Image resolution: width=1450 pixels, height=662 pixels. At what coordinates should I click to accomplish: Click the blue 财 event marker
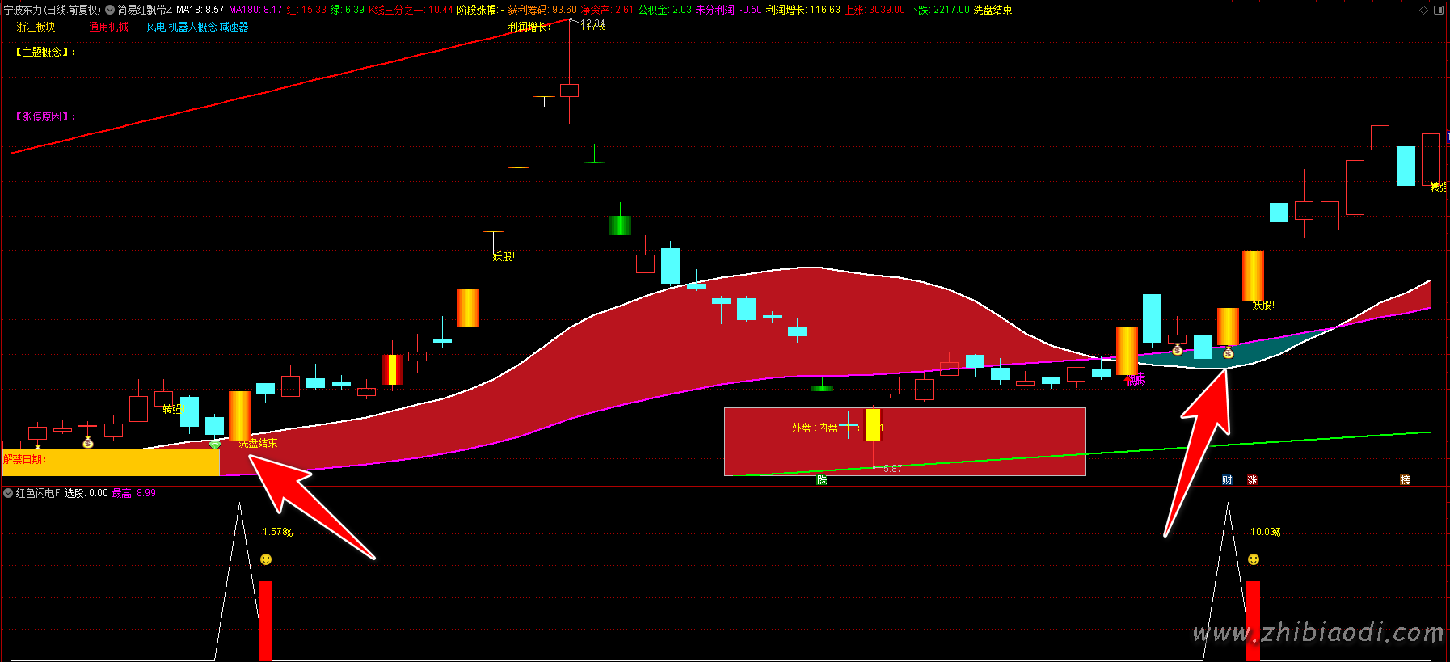tap(1227, 480)
